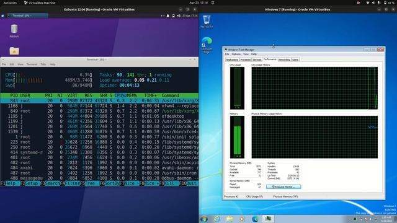Viewport: 397px width, 223px height.
Task: Click the Xubuntu notification bell icon
Action: [x=168, y=15]
